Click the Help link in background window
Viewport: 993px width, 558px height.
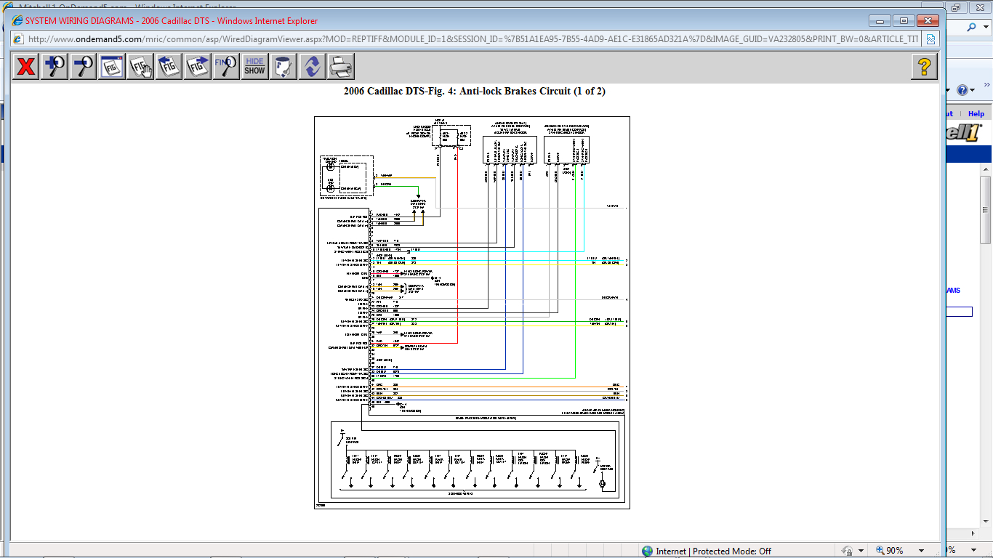point(976,113)
